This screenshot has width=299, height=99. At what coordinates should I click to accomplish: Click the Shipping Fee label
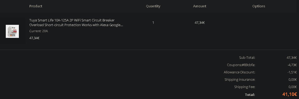(245, 87)
